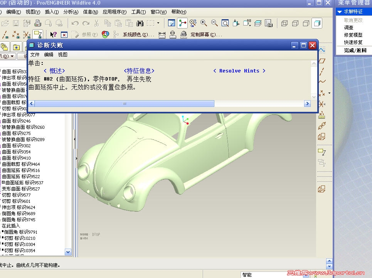Click the binoculars Find tool icon
372x278 pixels.
[x=140, y=23]
